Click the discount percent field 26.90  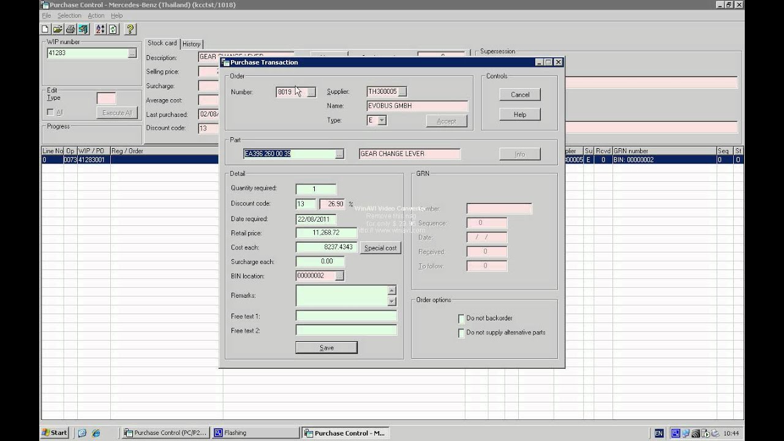pos(333,204)
